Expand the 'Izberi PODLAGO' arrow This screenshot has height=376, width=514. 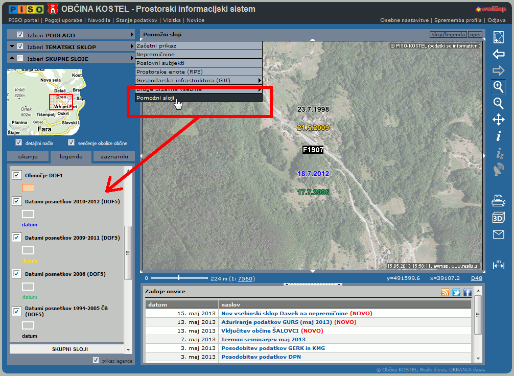(x=132, y=35)
